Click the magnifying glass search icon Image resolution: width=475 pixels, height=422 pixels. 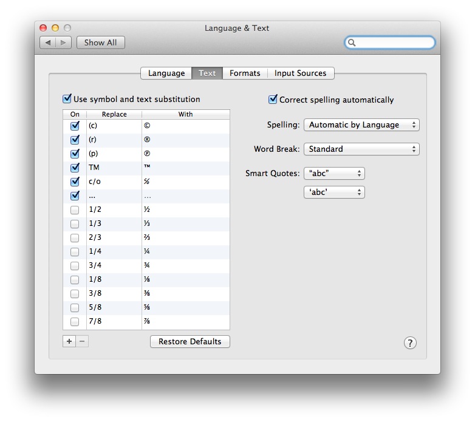tap(352, 43)
